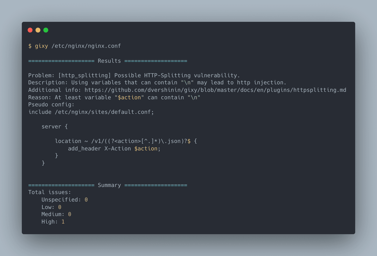Click the yellow minimize window button
This screenshot has height=256, width=377.
pos(38,30)
